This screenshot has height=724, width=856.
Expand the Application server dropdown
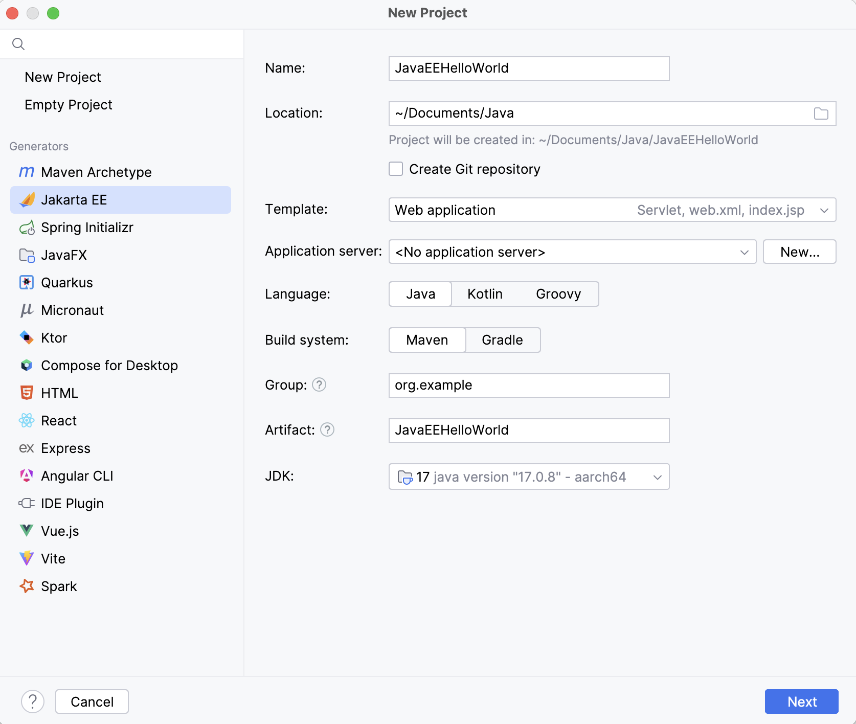(x=572, y=252)
